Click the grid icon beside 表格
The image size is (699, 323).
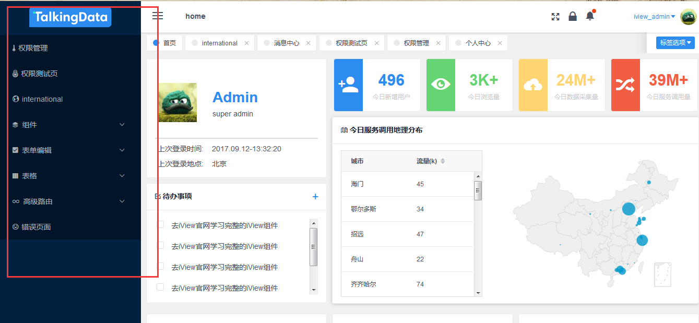[x=16, y=176]
